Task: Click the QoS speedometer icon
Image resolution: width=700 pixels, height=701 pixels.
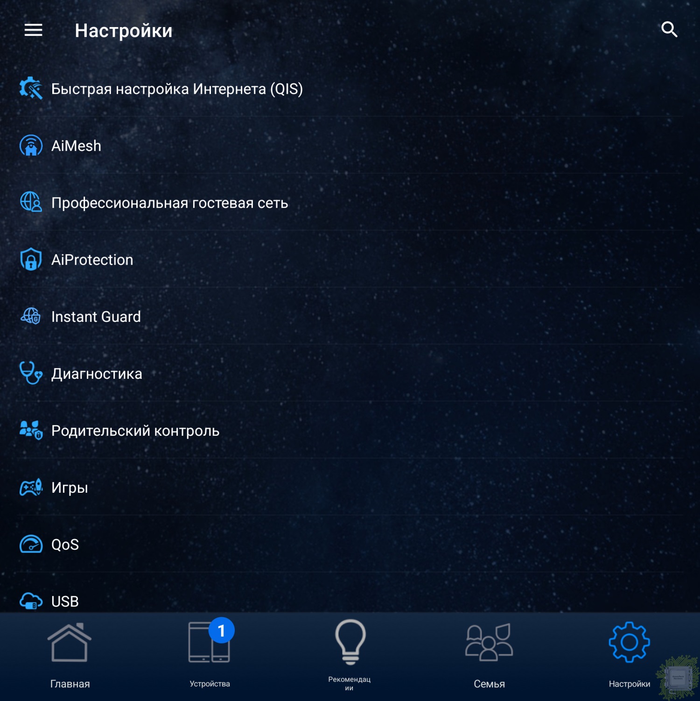Action: [31, 544]
